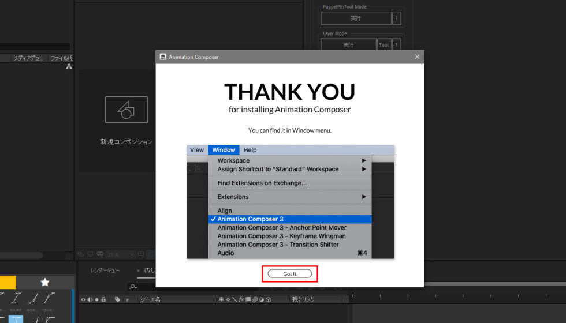The image size is (566, 323).
Task: Click the 新規コンポジション label
Action: coord(126,142)
